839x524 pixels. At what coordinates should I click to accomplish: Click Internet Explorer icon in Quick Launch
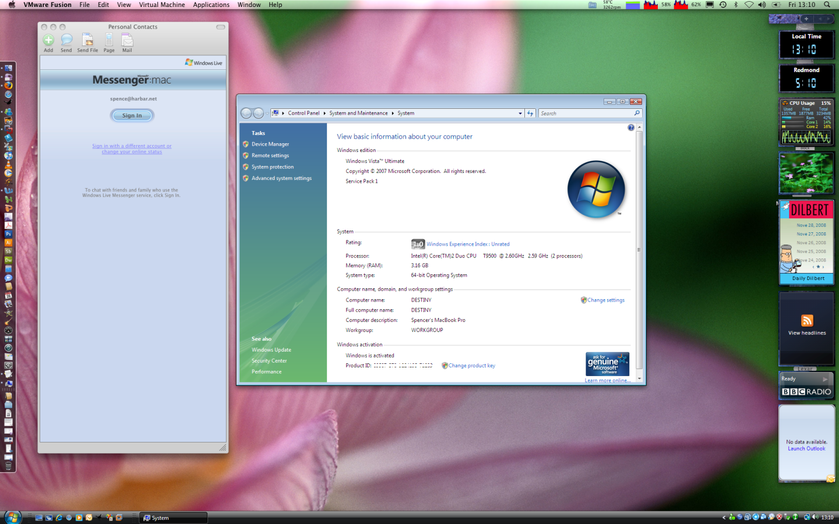(x=59, y=517)
